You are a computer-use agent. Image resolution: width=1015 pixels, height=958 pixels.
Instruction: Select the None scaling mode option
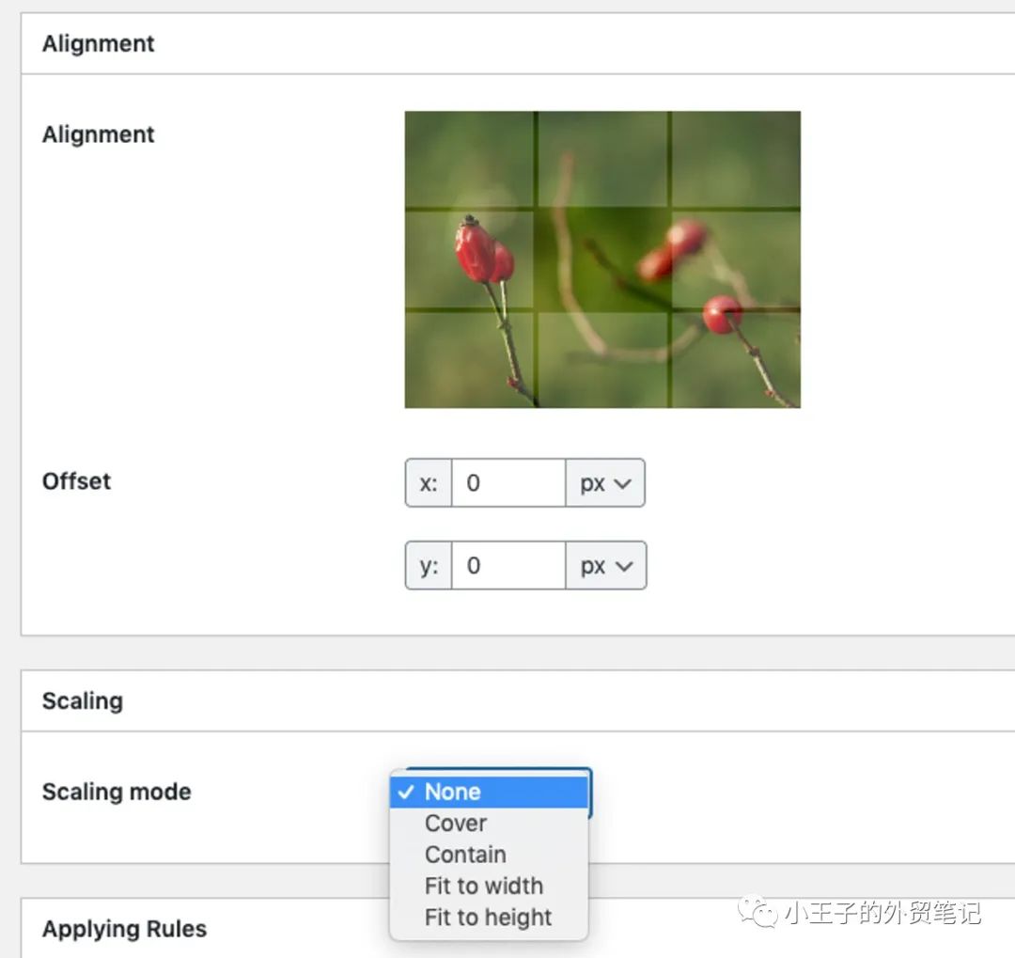point(489,792)
